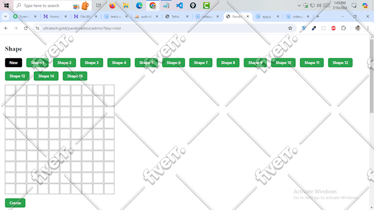
Task: Open Shape 10
Action: pos(283,63)
